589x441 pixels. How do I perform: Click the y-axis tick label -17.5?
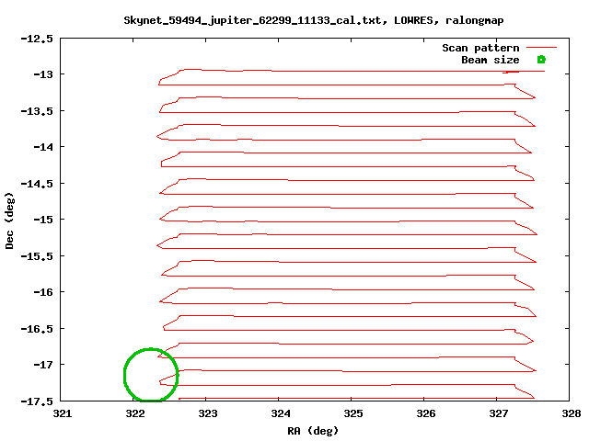[37, 401]
